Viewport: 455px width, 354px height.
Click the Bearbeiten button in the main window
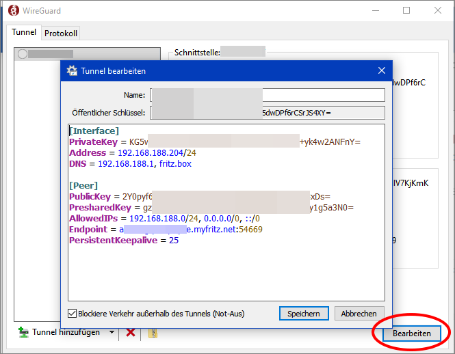click(x=411, y=333)
